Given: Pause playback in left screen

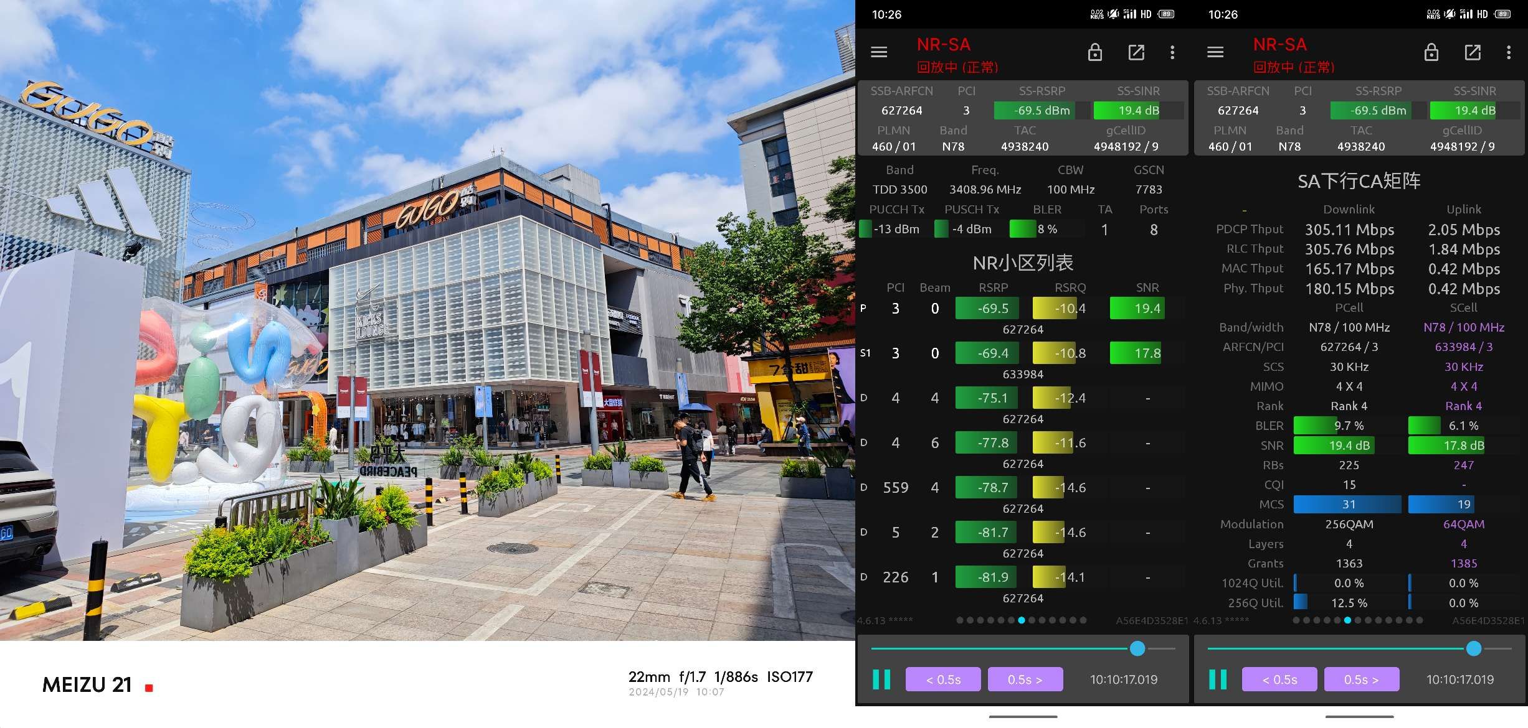Looking at the screenshot, I should pyautogui.click(x=881, y=679).
